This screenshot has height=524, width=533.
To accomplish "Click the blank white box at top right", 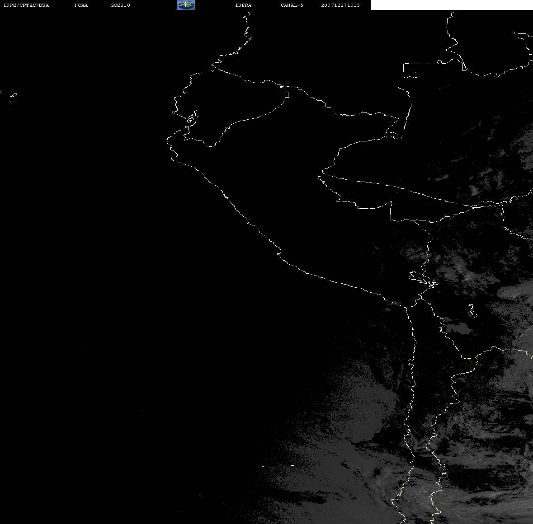I will (x=451, y=5).
